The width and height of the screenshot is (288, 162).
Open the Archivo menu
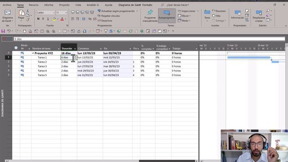pos(7,5)
